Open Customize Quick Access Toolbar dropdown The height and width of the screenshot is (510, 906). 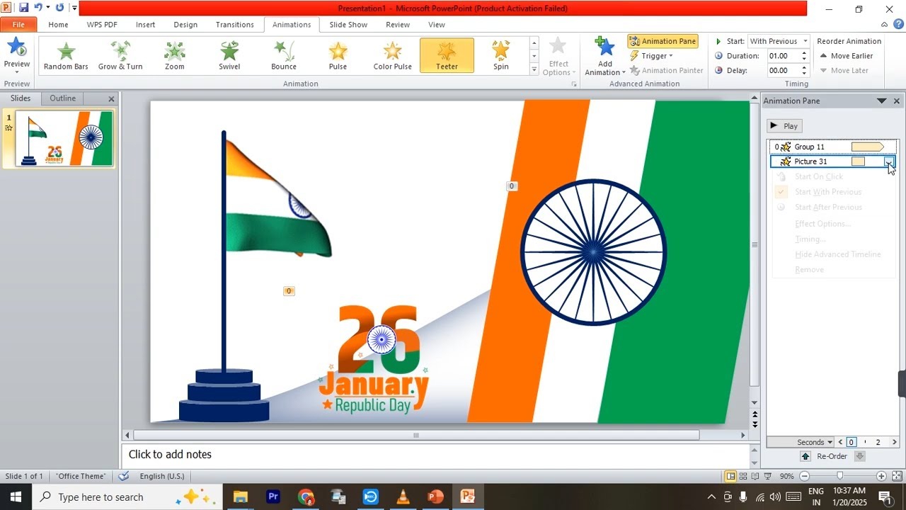click(x=74, y=8)
